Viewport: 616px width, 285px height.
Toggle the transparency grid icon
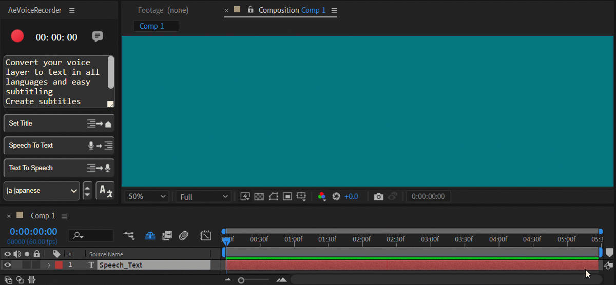coord(259,196)
